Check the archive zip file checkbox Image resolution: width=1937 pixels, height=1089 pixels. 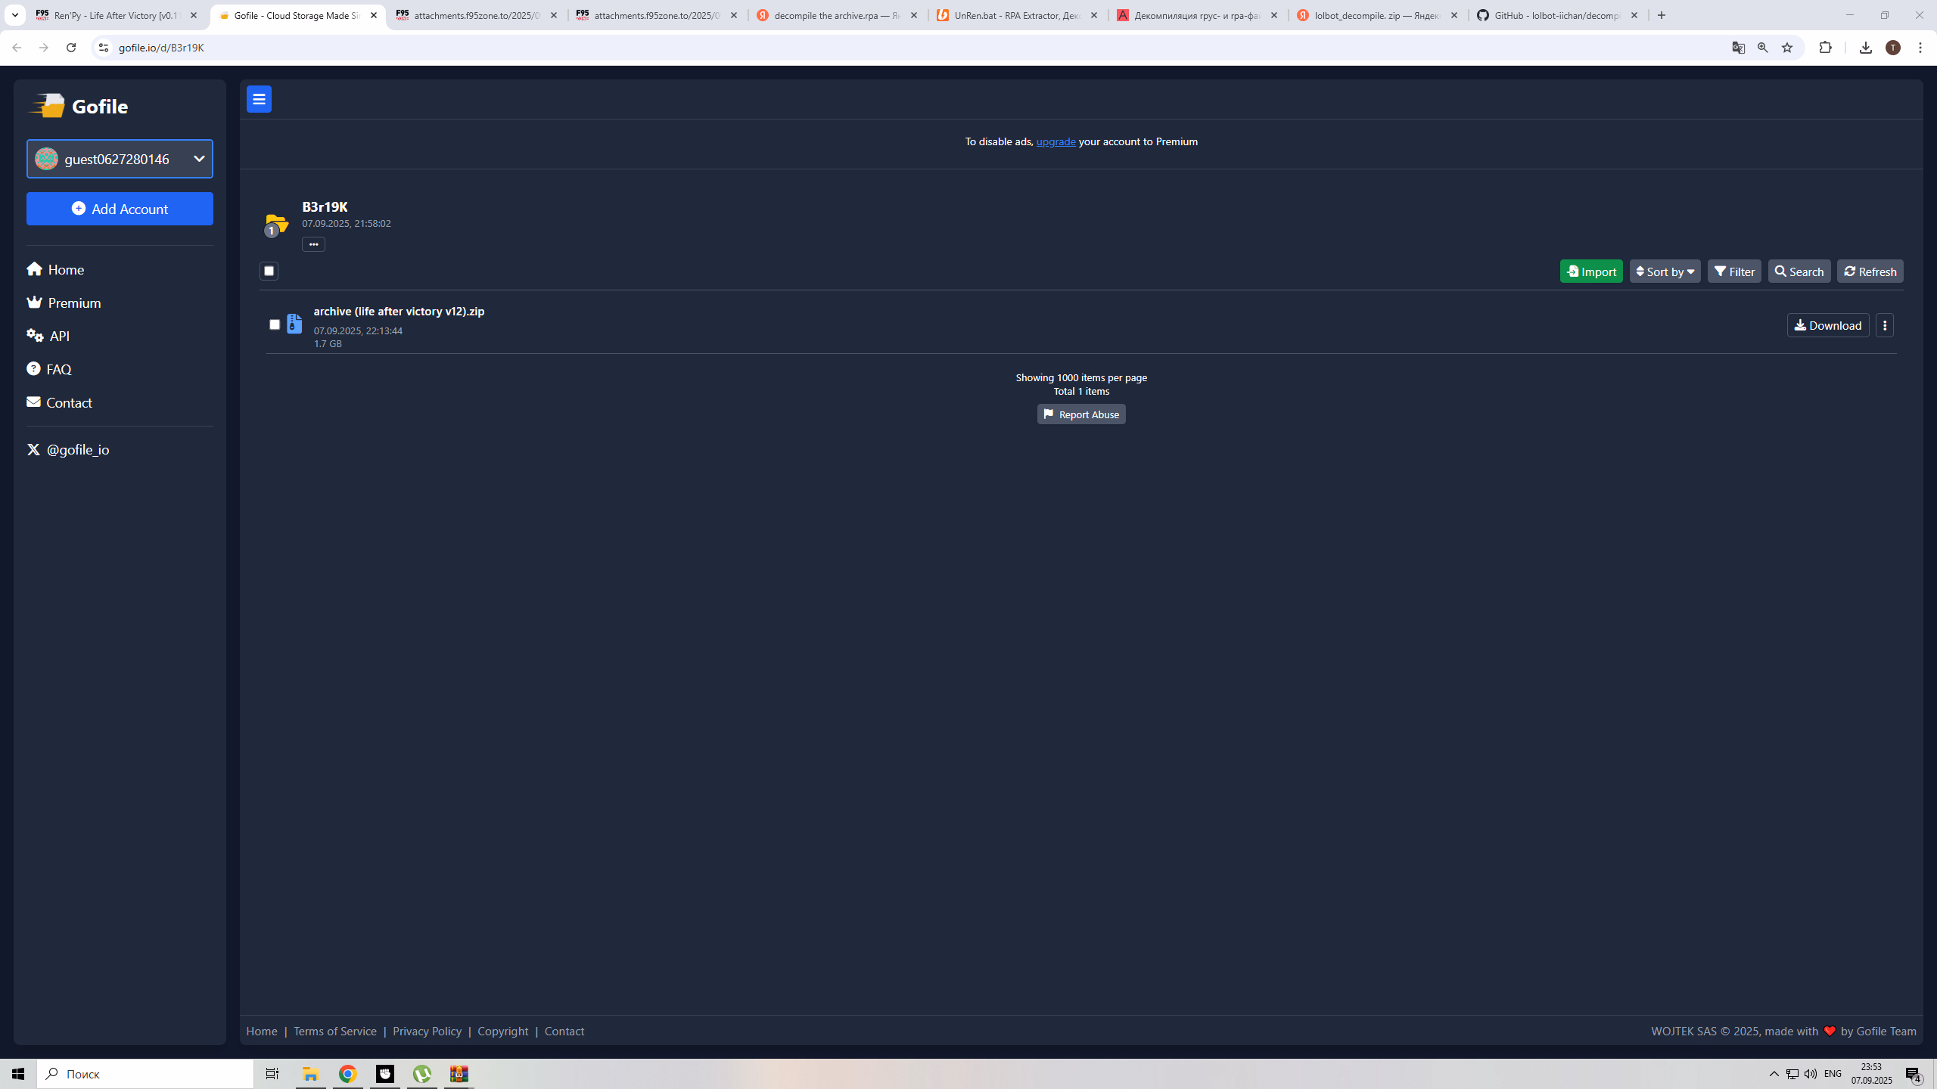click(275, 324)
